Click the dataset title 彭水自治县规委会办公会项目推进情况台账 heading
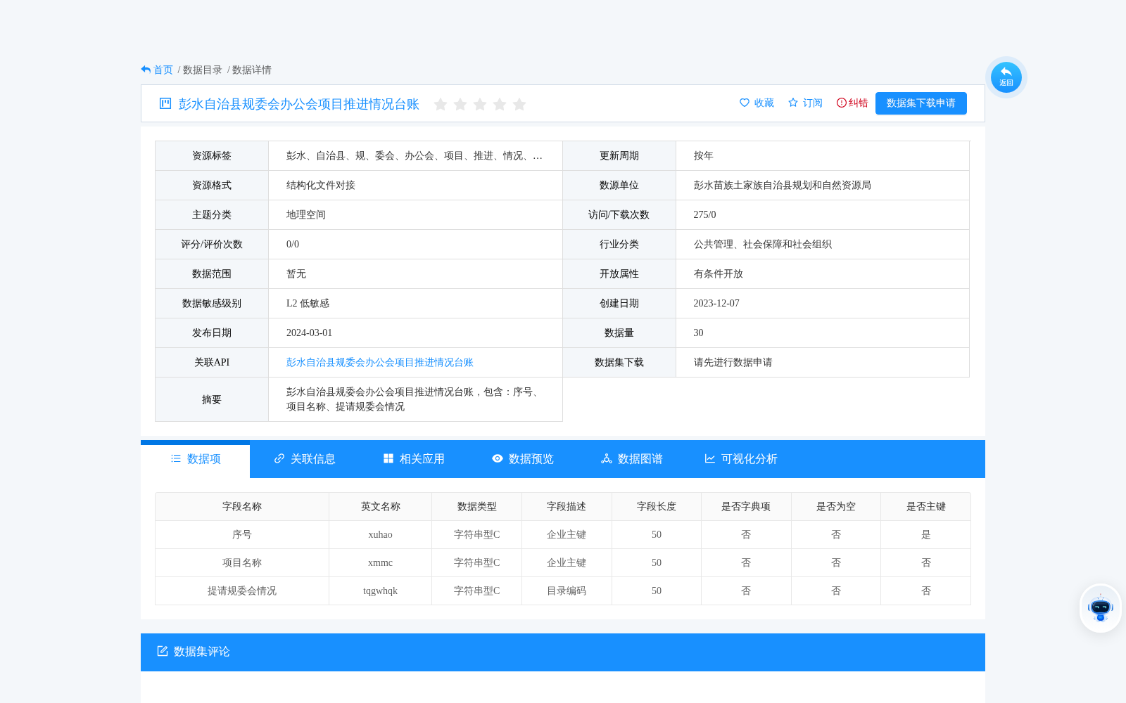The width and height of the screenshot is (1126, 703). coord(299,104)
